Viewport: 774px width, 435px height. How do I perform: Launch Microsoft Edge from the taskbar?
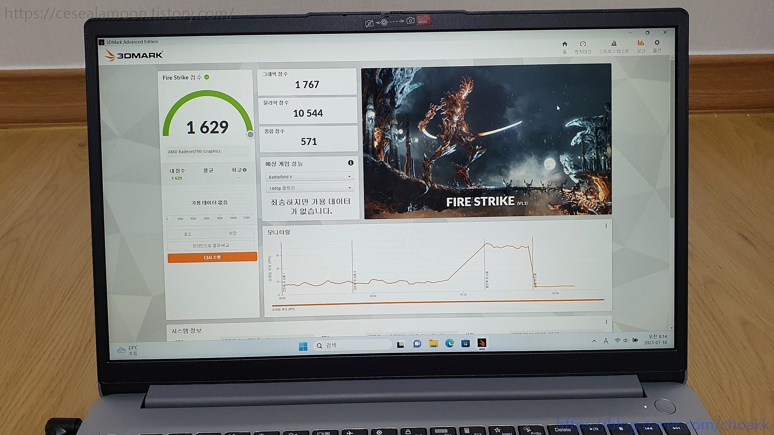(x=449, y=343)
